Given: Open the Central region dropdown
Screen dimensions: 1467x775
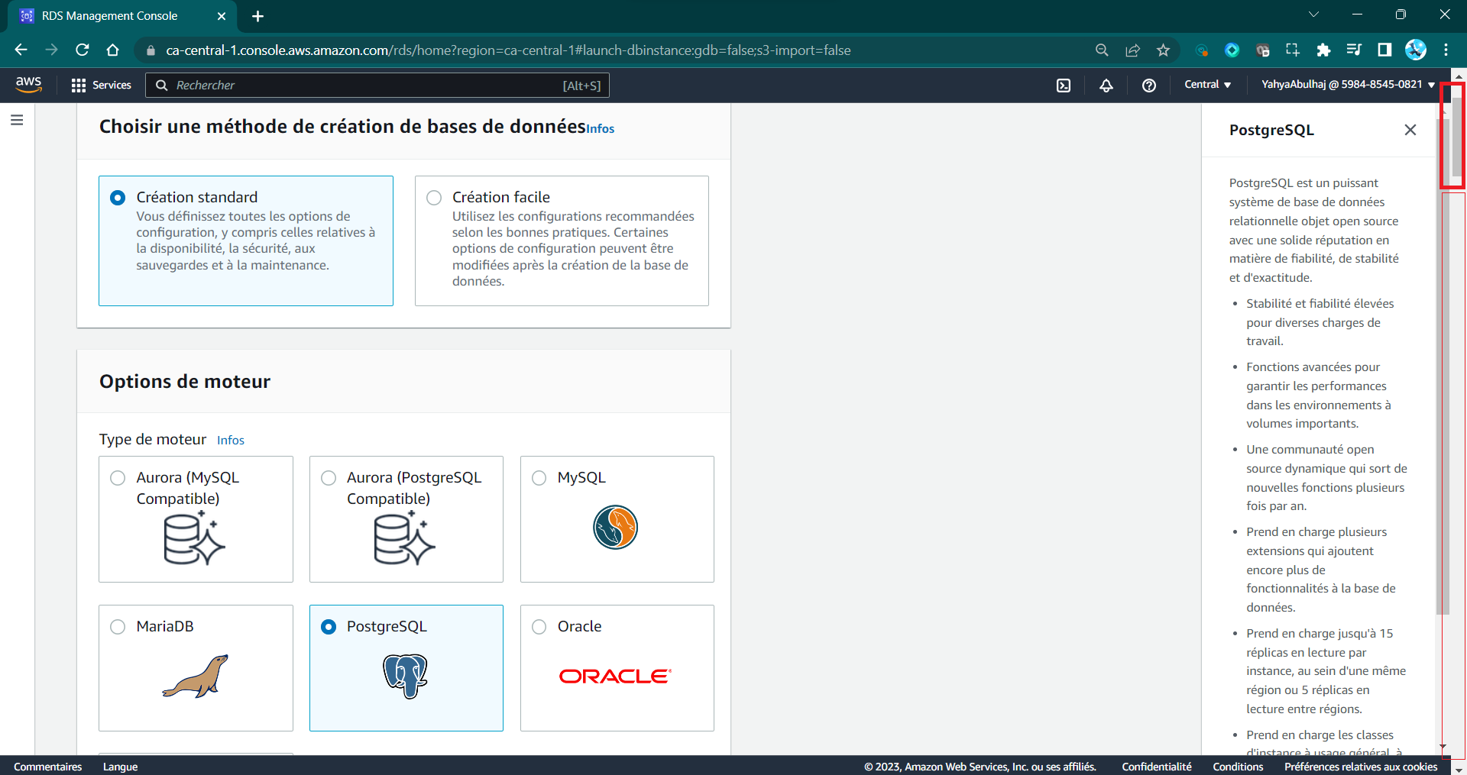Looking at the screenshot, I should pyautogui.click(x=1207, y=85).
